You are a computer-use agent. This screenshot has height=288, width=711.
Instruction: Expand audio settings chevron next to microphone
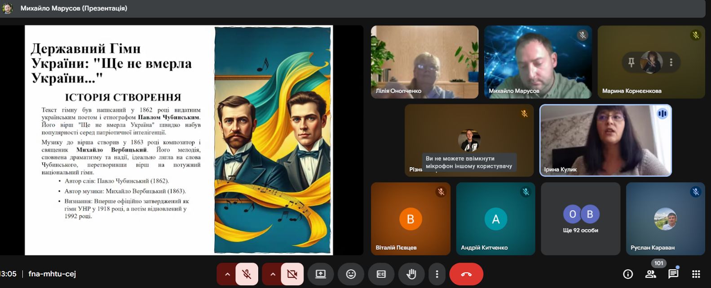pyautogui.click(x=227, y=274)
